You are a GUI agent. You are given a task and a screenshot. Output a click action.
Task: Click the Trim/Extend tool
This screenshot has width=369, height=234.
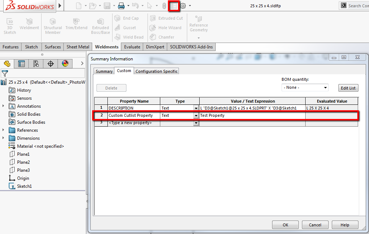[76, 24]
